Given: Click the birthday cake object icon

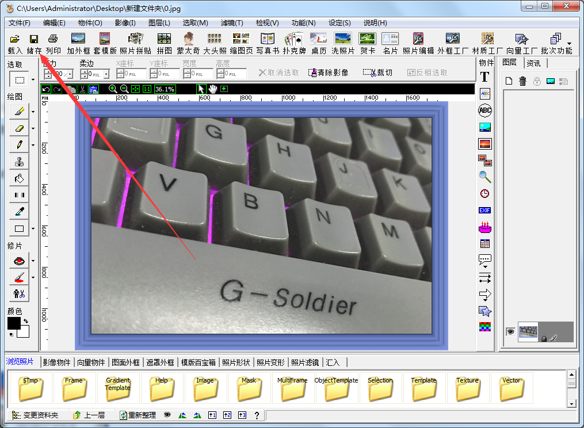Looking at the screenshot, I should pos(485,227).
